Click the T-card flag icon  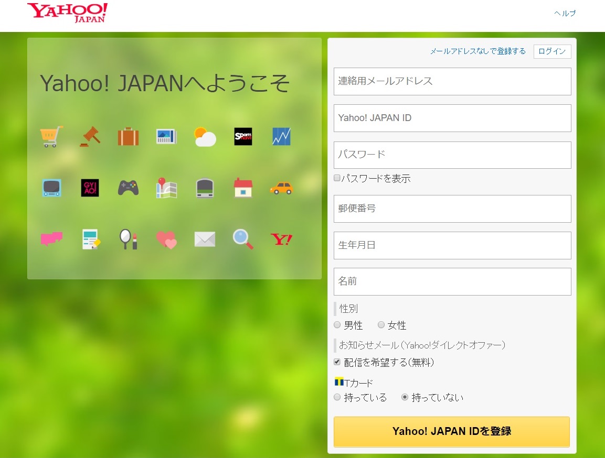(x=339, y=382)
